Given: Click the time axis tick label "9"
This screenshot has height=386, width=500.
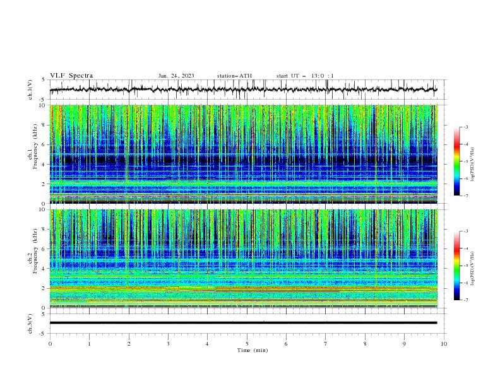Looking at the screenshot, I should pyautogui.click(x=404, y=344).
